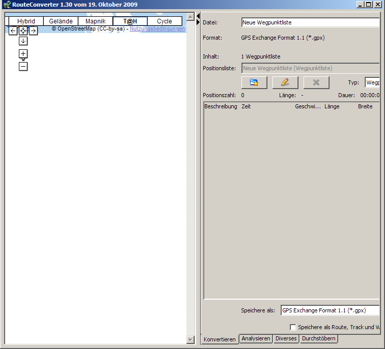
Task: Open the Nutzungsbedingungen link
Action: [x=157, y=29]
